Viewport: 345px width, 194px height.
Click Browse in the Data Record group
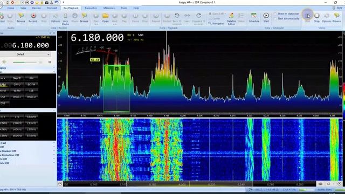tap(84, 18)
